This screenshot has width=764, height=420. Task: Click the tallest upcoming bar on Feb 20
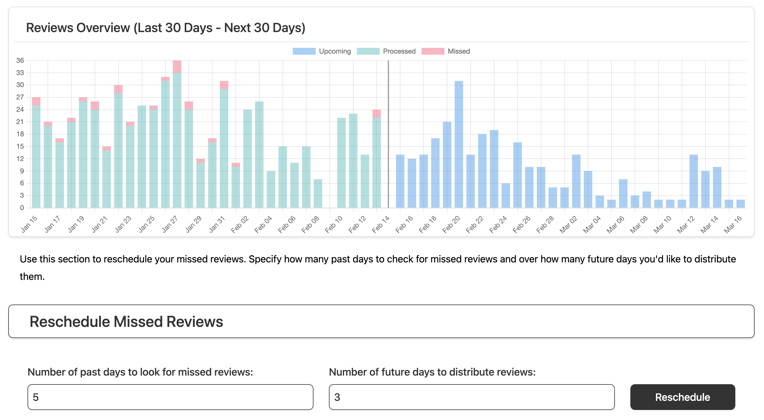coord(459,145)
